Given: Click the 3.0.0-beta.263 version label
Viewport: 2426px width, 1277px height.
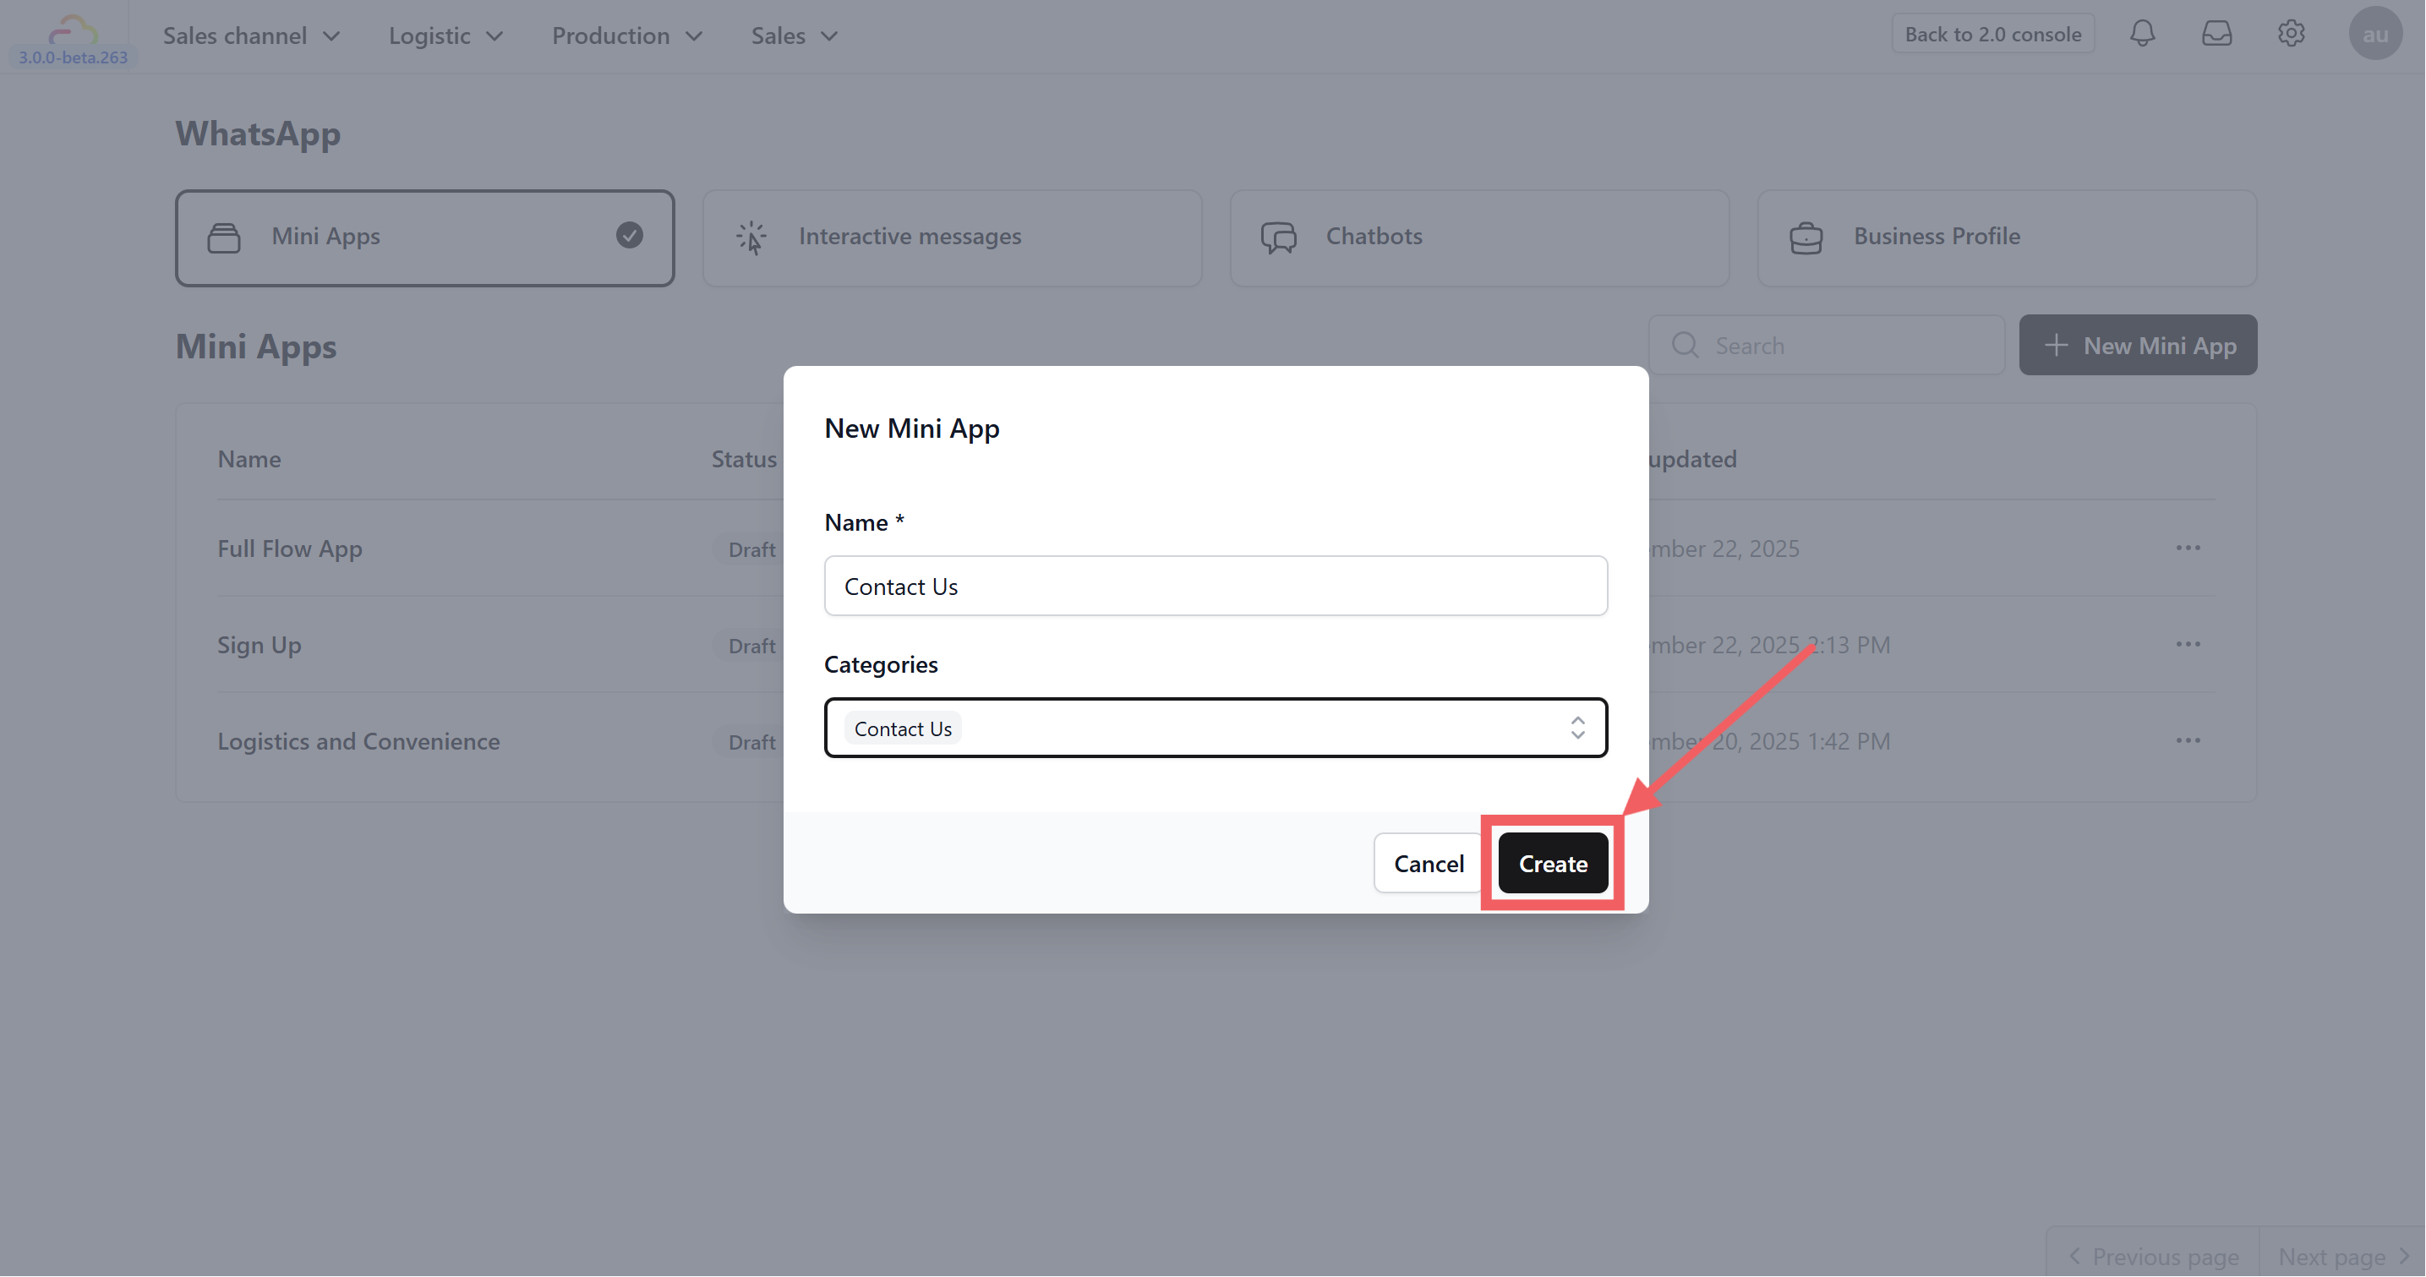Looking at the screenshot, I should [73, 57].
